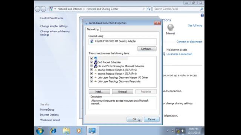Open the HomeGroup link
This screenshot has width=241, height=135.
pos(47,109)
